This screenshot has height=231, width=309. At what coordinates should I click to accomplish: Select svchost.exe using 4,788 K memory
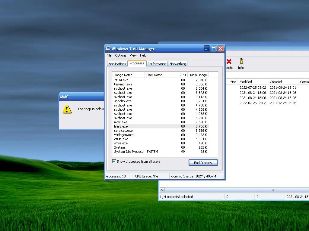(x=161, y=105)
